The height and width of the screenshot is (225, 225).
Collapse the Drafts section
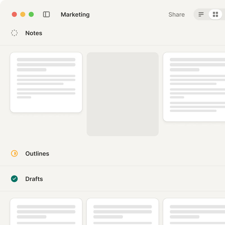tap(34, 179)
